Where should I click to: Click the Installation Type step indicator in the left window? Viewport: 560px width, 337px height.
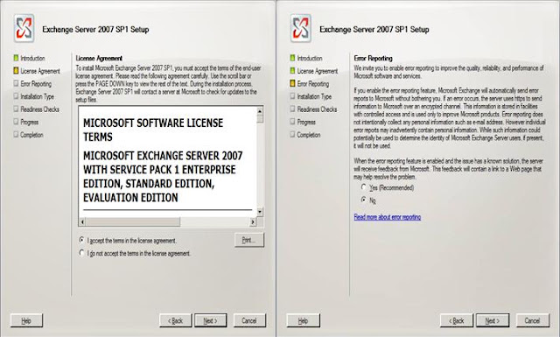pos(33,96)
